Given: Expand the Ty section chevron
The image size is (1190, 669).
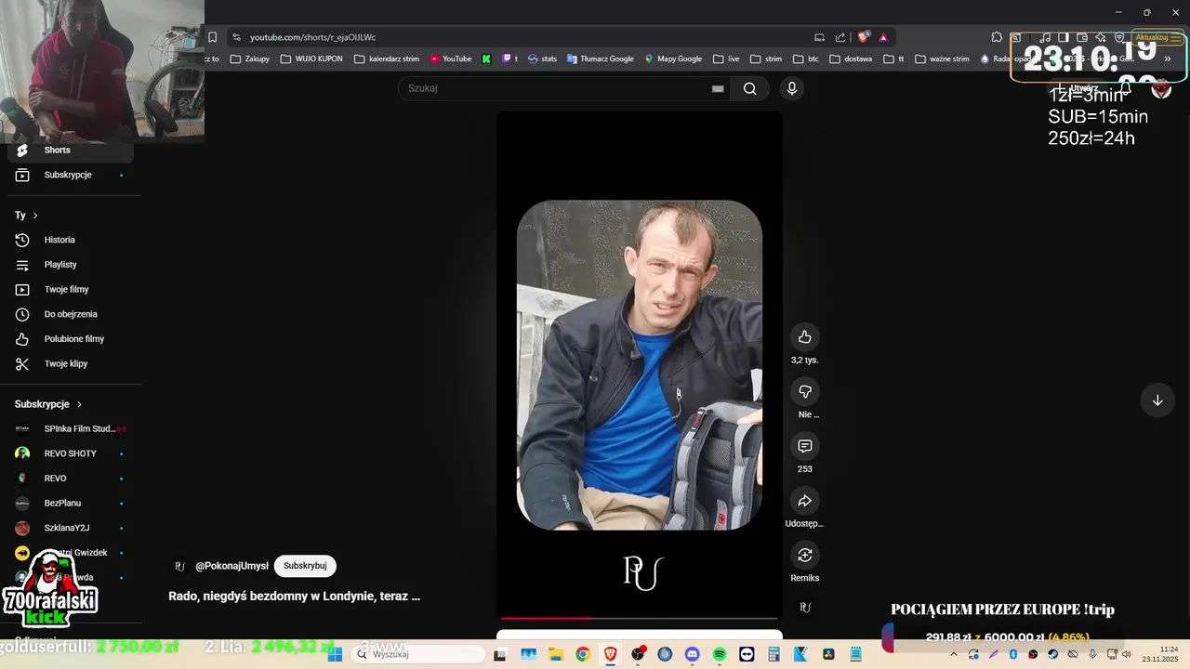Looking at the screenshot, I should coord(35,216).
